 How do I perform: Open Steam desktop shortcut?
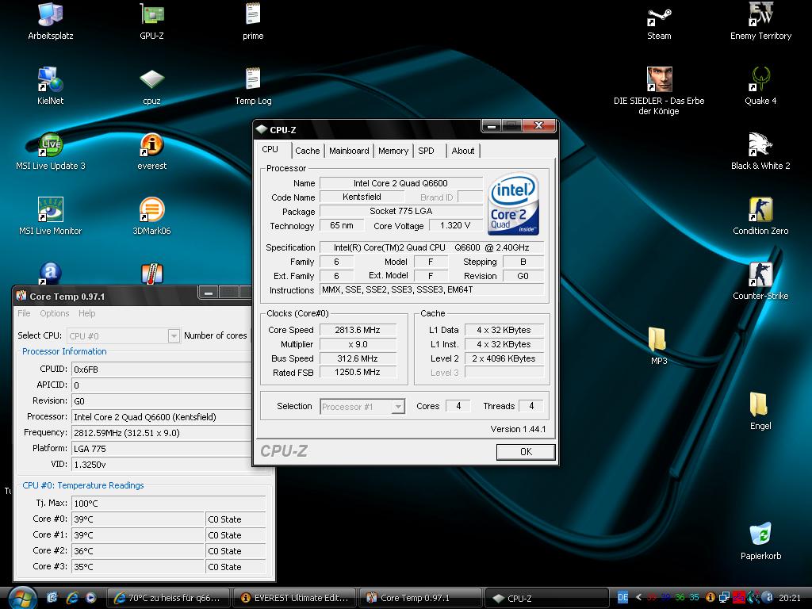pos(659,21)
